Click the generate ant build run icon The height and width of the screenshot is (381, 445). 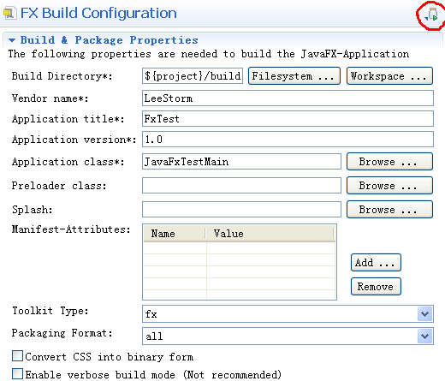pos(431,15)
